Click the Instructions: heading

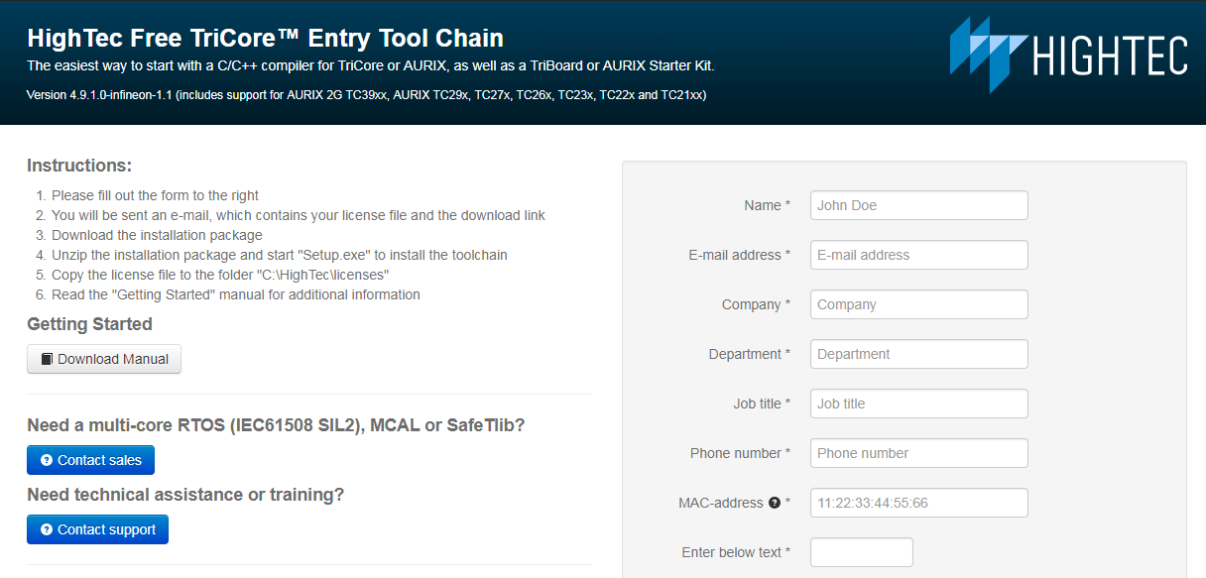(x=79, y=166)
